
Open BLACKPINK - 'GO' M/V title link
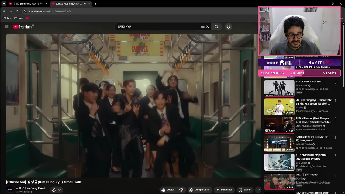pyautogui.click(x=309, y=82)
